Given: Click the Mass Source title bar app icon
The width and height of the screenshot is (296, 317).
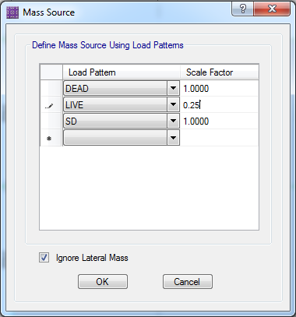Looking at the screenshot, I should 12,12.
